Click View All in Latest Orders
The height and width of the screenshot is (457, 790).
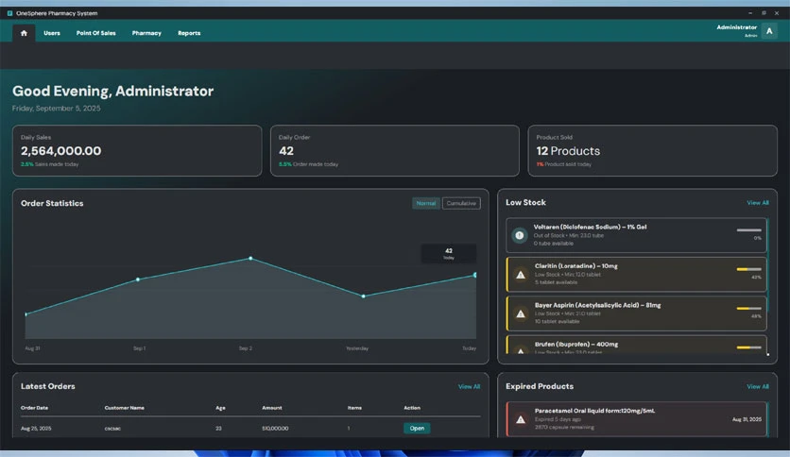469,386
